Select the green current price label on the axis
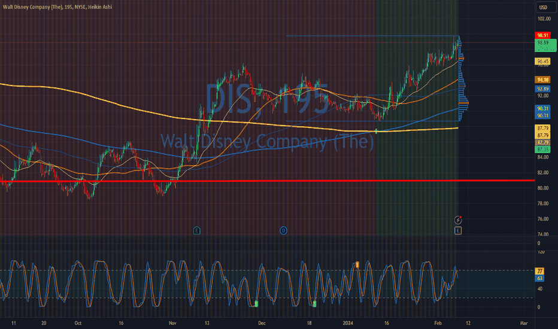Image resolution: width=558 pixels, height=329 pixels. (x=545, y=45)
